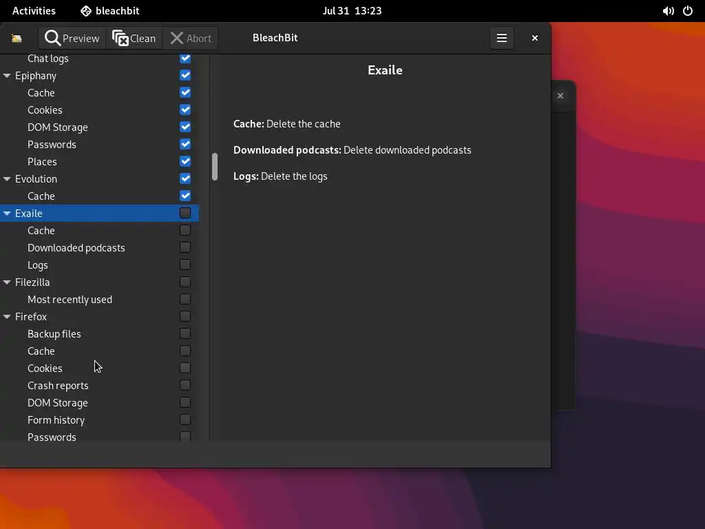This screenshot has width=705, height=529.
Task: Open the system volume indicator
Action: coord(668,11)
